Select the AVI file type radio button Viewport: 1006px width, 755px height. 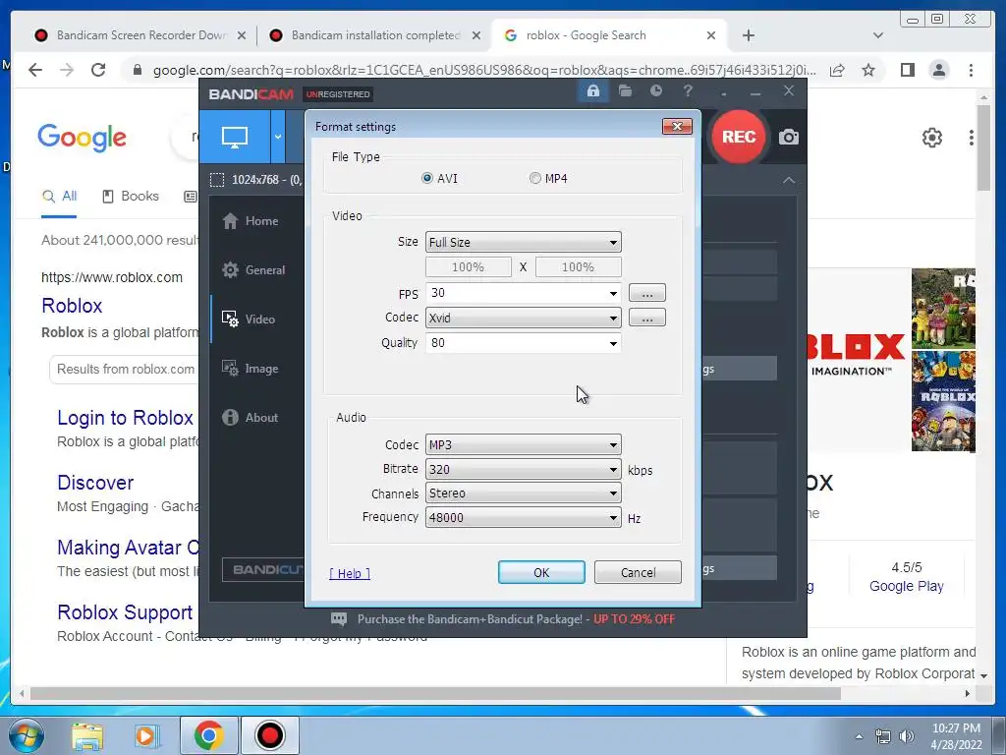coord(427,179)
